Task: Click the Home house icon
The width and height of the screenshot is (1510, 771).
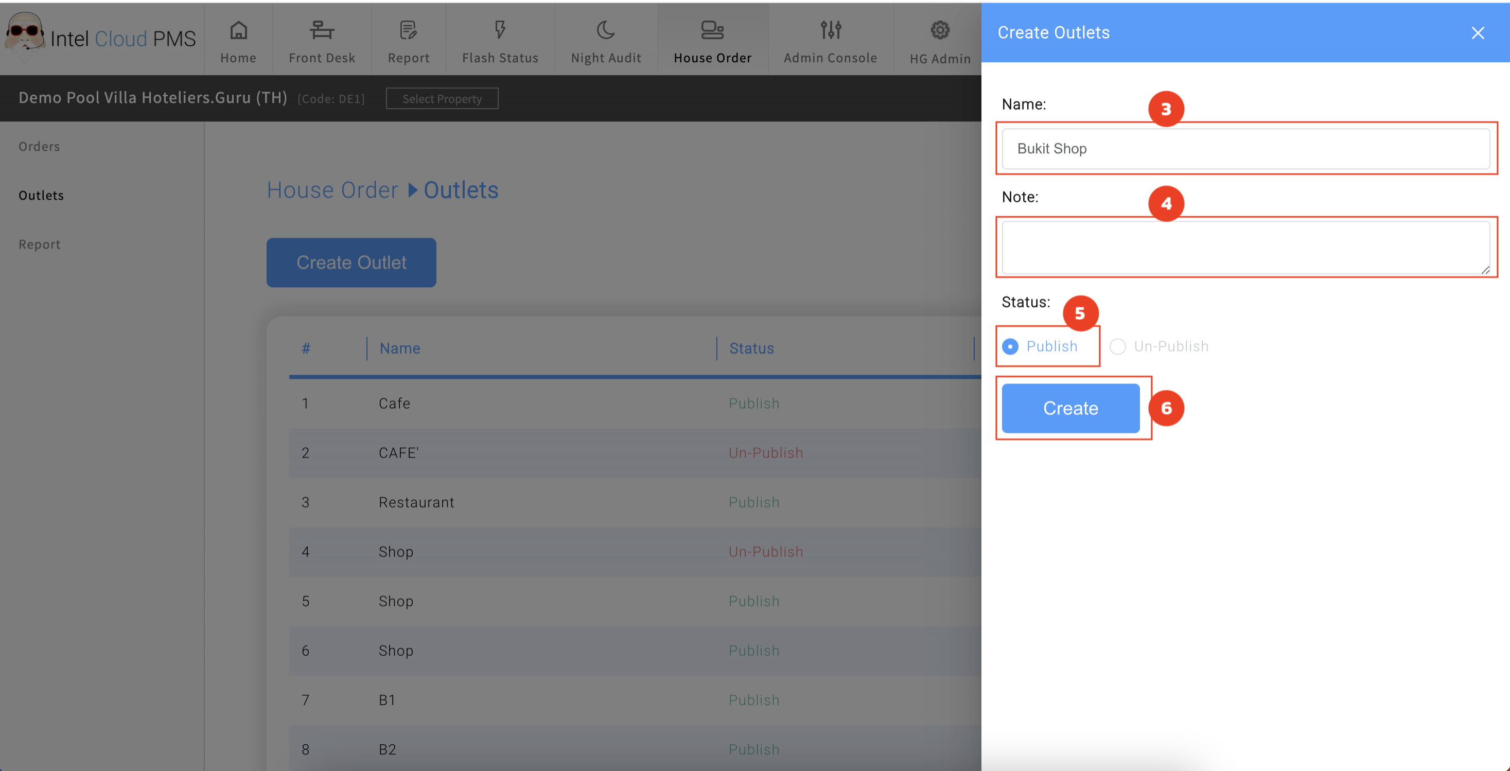Action: click(x=238, y=30)
